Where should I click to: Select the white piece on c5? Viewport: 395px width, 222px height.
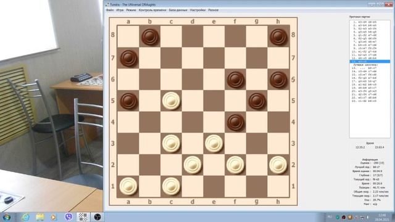(171, 101)
